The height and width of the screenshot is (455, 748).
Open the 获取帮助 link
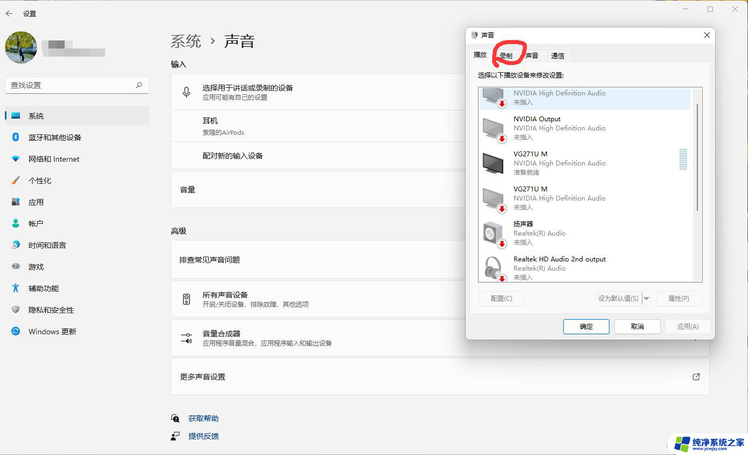coord(204,418)
